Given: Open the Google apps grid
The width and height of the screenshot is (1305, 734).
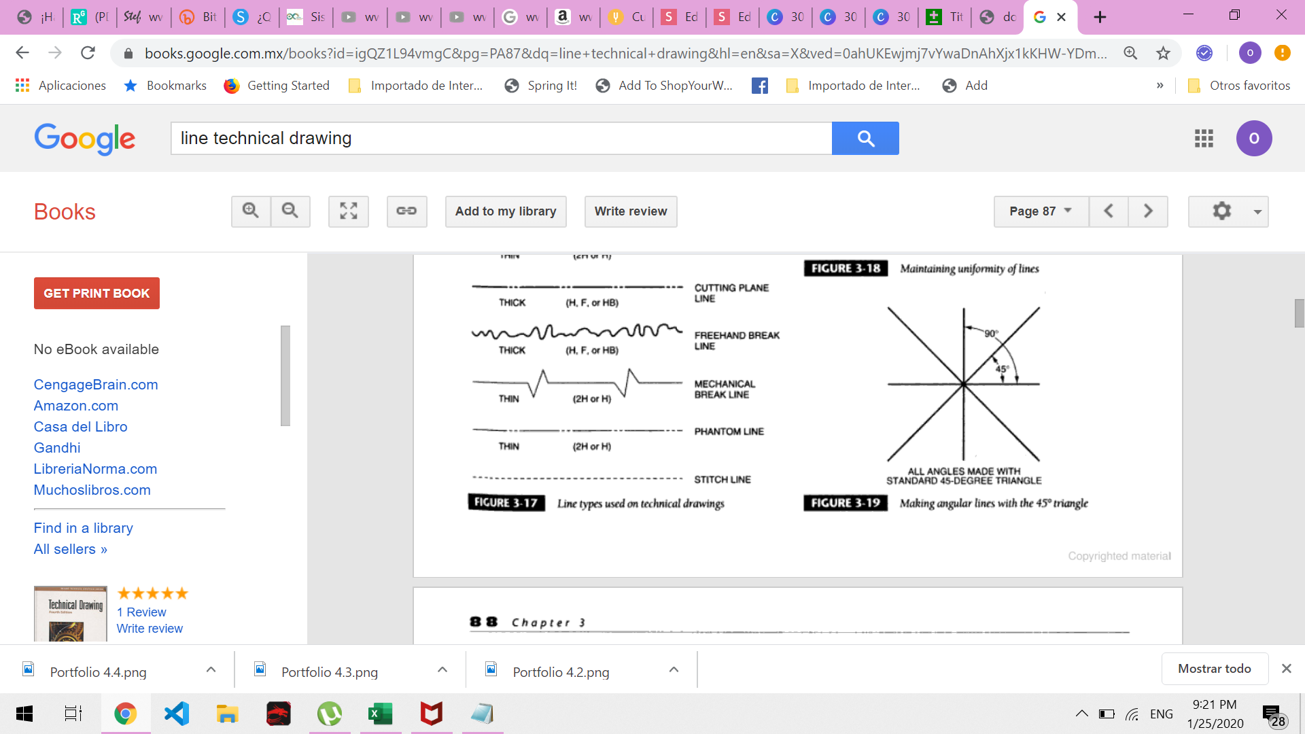Looking at the screenshot, I should [x=1204, y=139].
